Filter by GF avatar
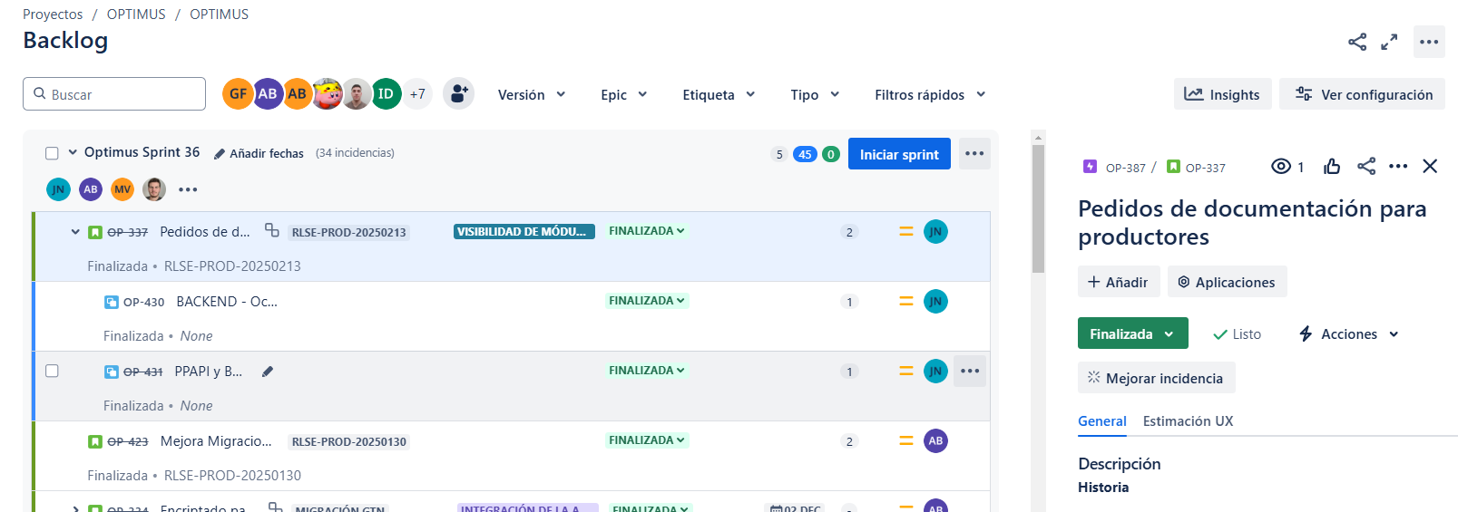The width and height of the screenshot is (1458, 512). coord(238,93)
